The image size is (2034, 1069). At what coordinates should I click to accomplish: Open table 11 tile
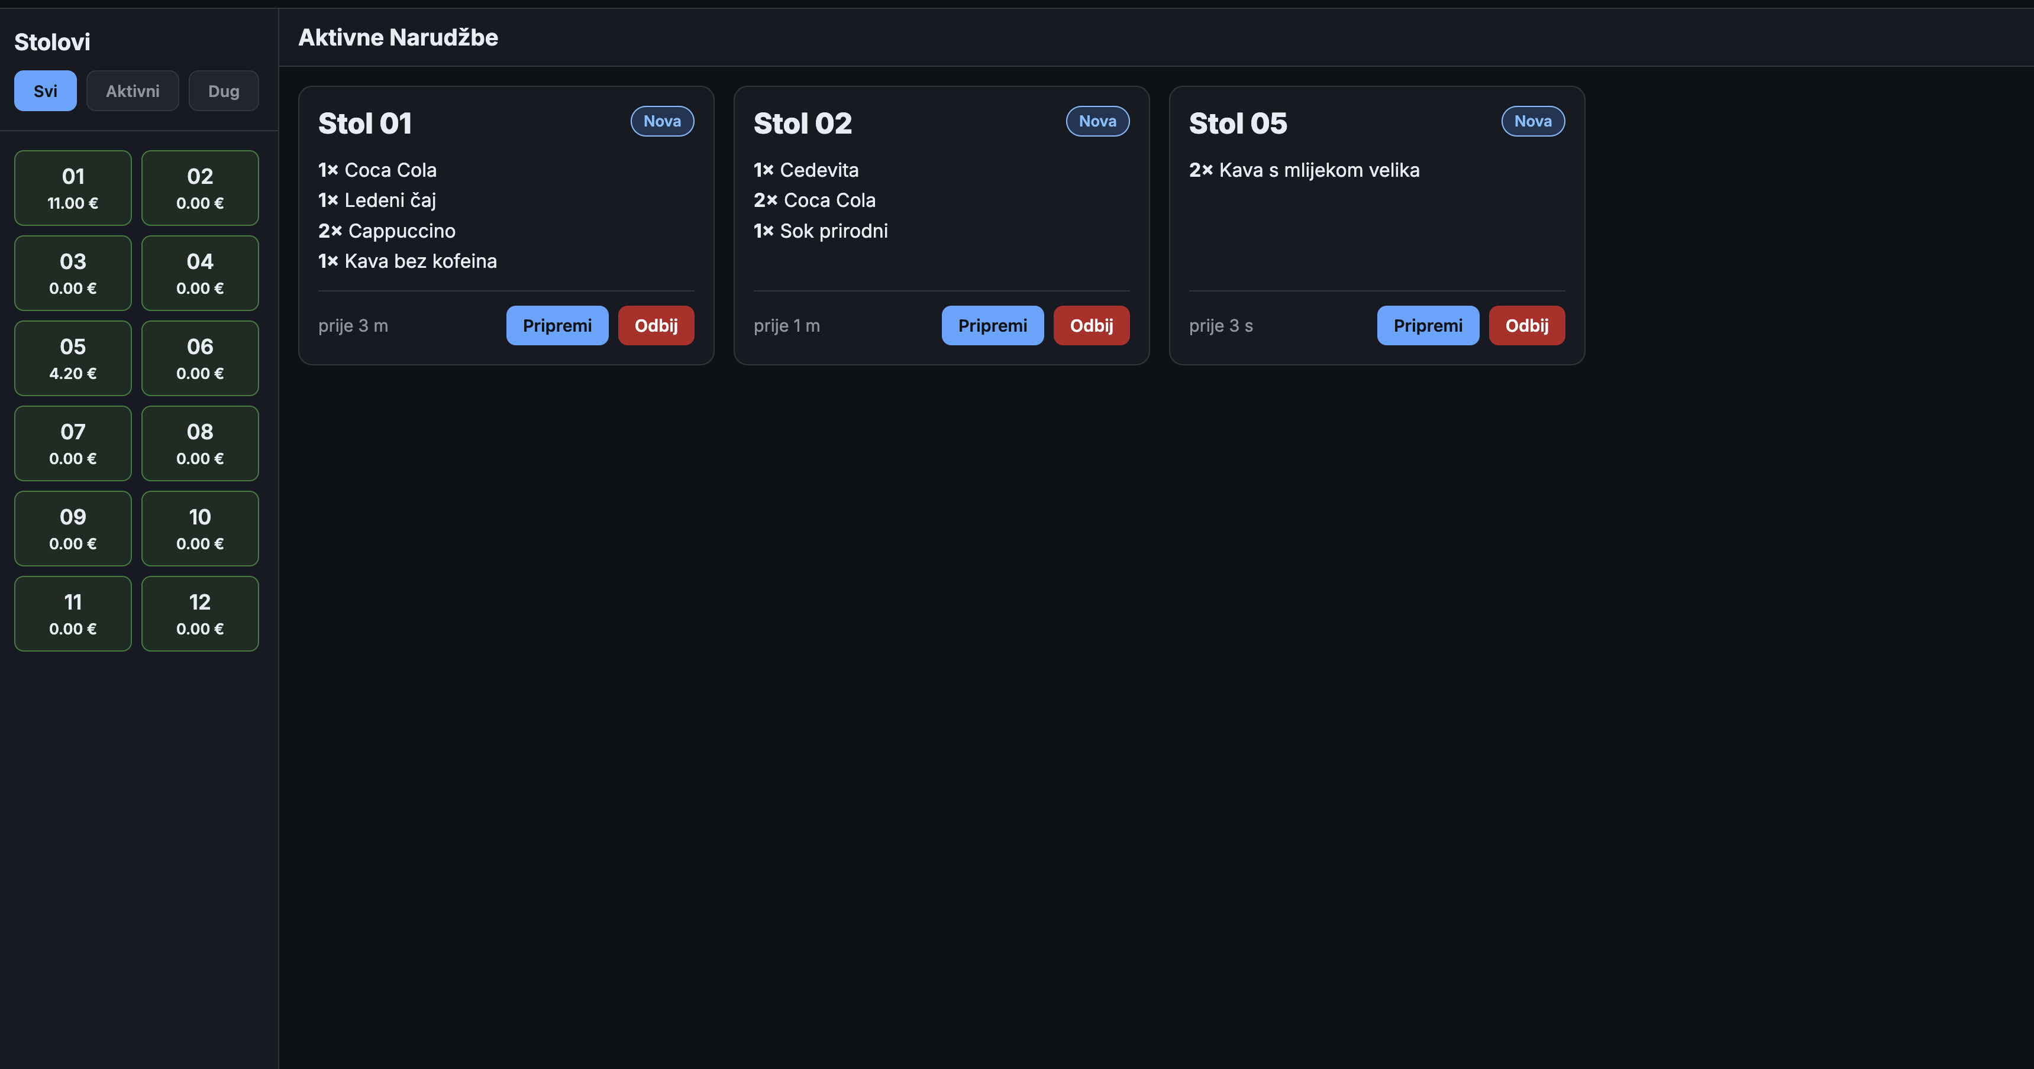coord(73,614)
